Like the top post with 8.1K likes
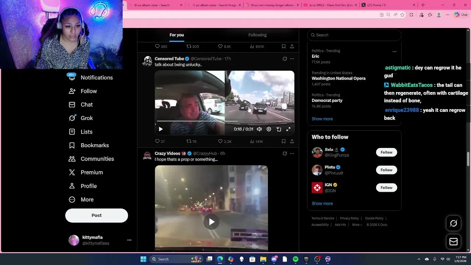Viewport: 471px width, 265px height. [x=224, y=46]
